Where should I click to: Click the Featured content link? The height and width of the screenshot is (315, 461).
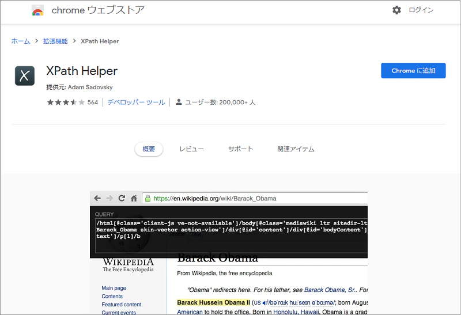(122, 305)
